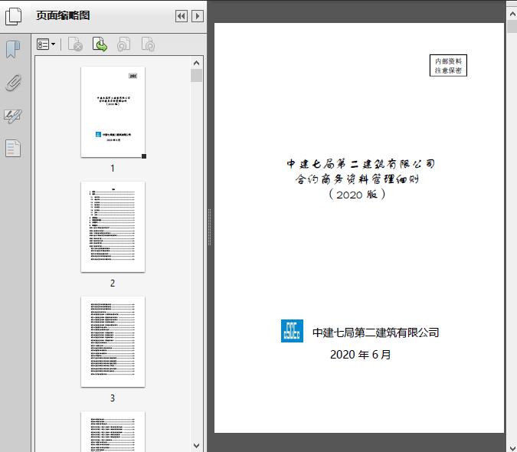Select page 1 thumbnail
517x452 pixels.
point(113,112)
